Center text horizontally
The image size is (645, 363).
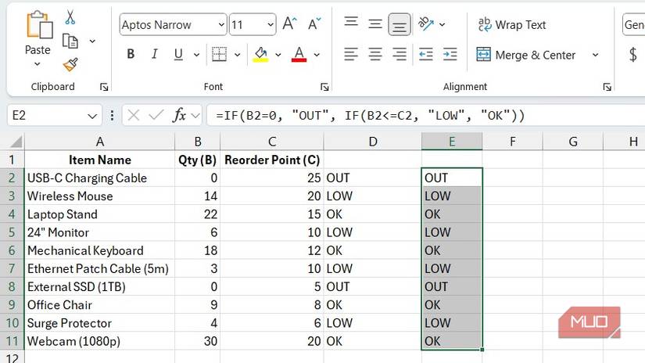[x=375, y=54]
